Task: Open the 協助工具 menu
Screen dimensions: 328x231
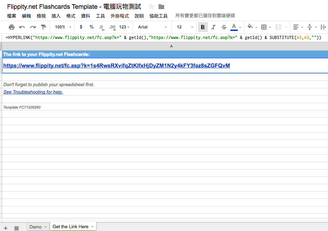Action: pyautogui.click(x=159, y=16)
